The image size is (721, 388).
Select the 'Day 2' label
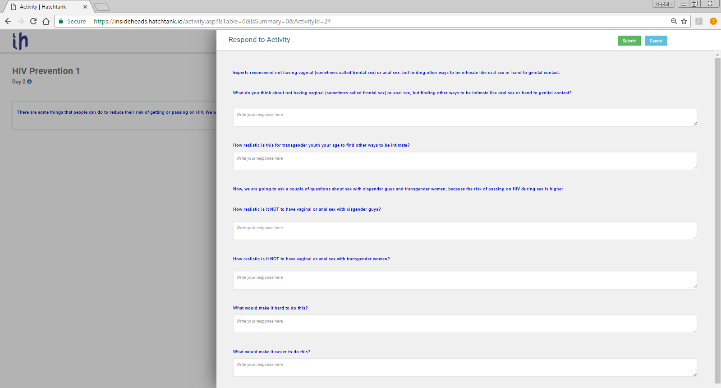tap(19, 82)
